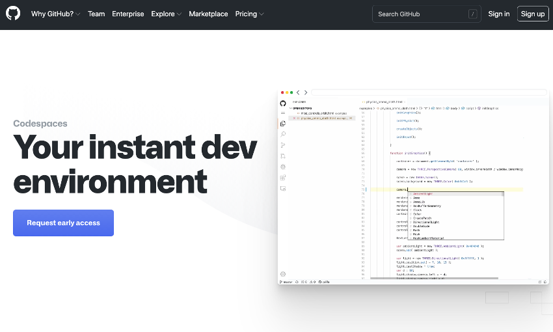Open the Marketplace link
The width and height of the screenshot is (553, 332).
point(208,14)
